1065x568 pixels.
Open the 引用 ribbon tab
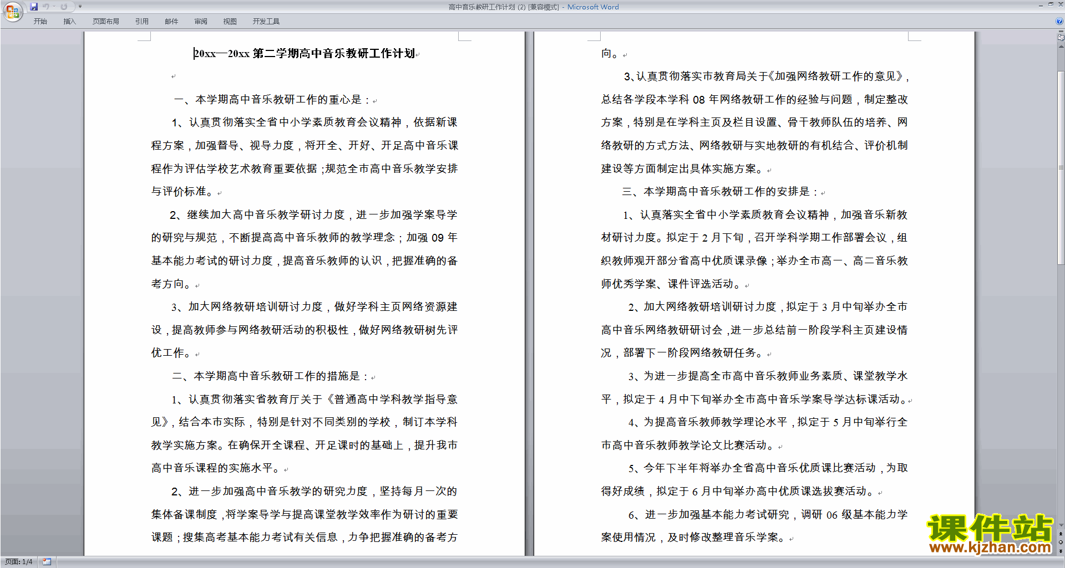point(142,21)
